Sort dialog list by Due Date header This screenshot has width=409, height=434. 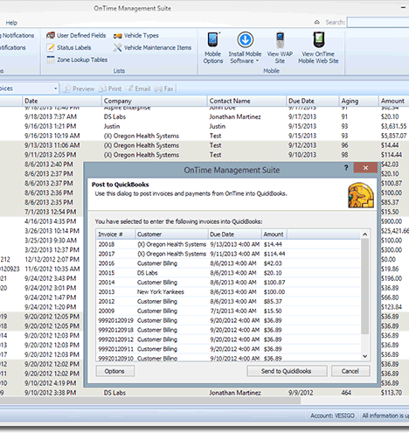(234, 234)
